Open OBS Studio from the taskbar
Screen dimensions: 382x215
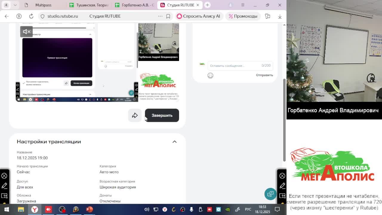(62, 209)
